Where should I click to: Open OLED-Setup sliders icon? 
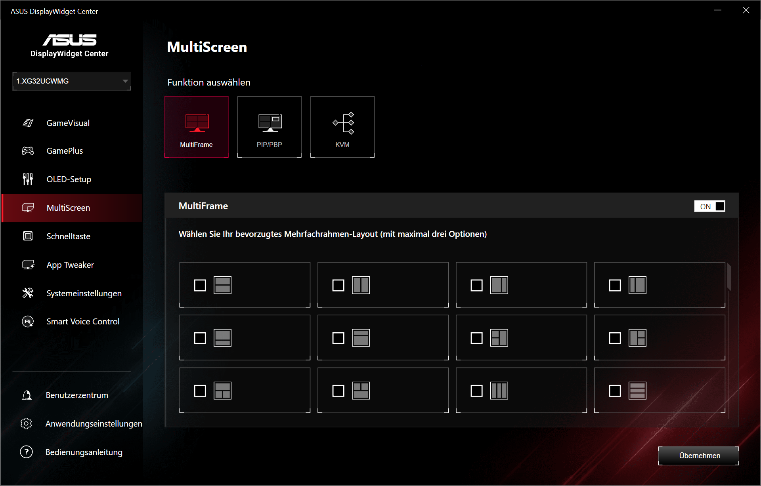pyautogui.click(x=28, y=179)
